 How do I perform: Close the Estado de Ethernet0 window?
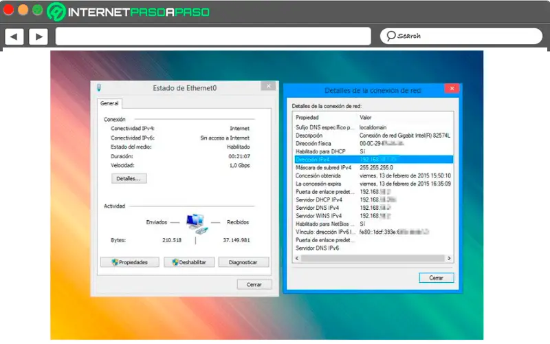(268, 86)
